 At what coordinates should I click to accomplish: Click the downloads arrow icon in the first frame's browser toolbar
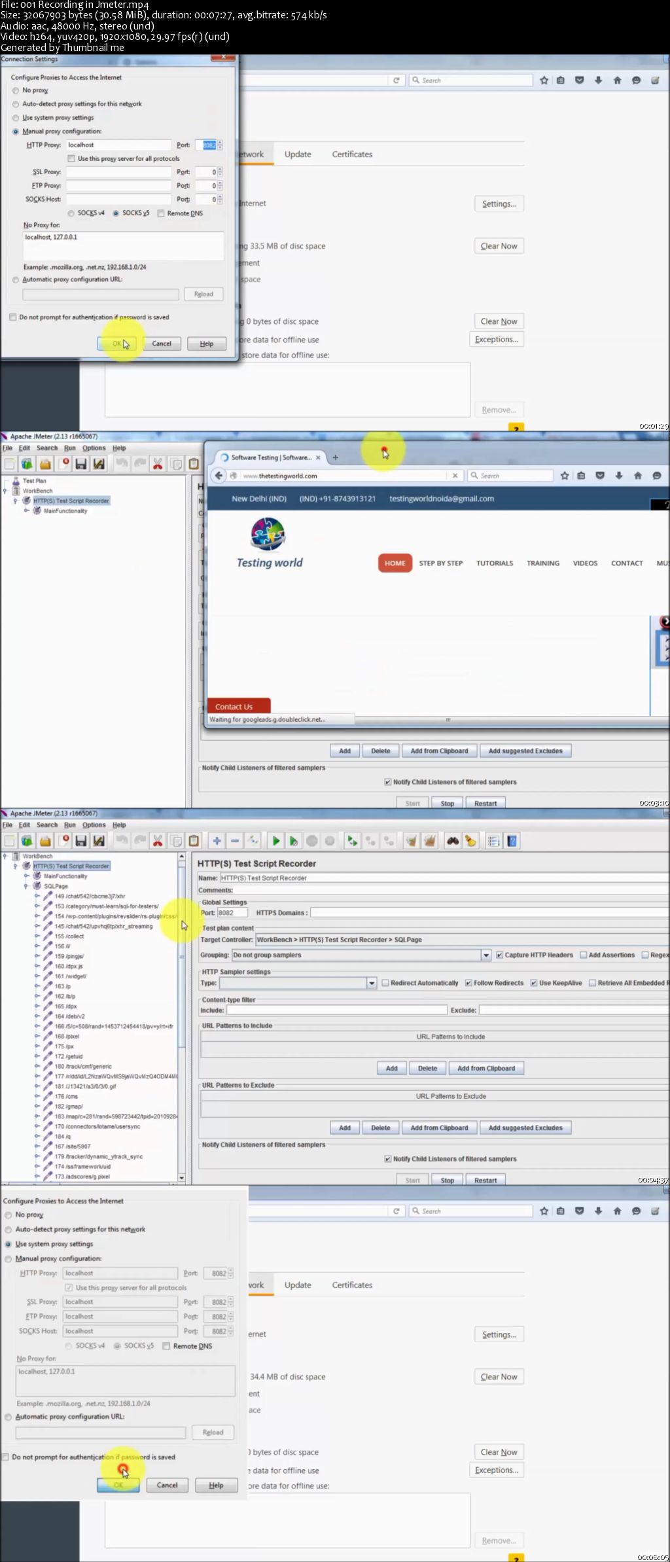point(598,80)
